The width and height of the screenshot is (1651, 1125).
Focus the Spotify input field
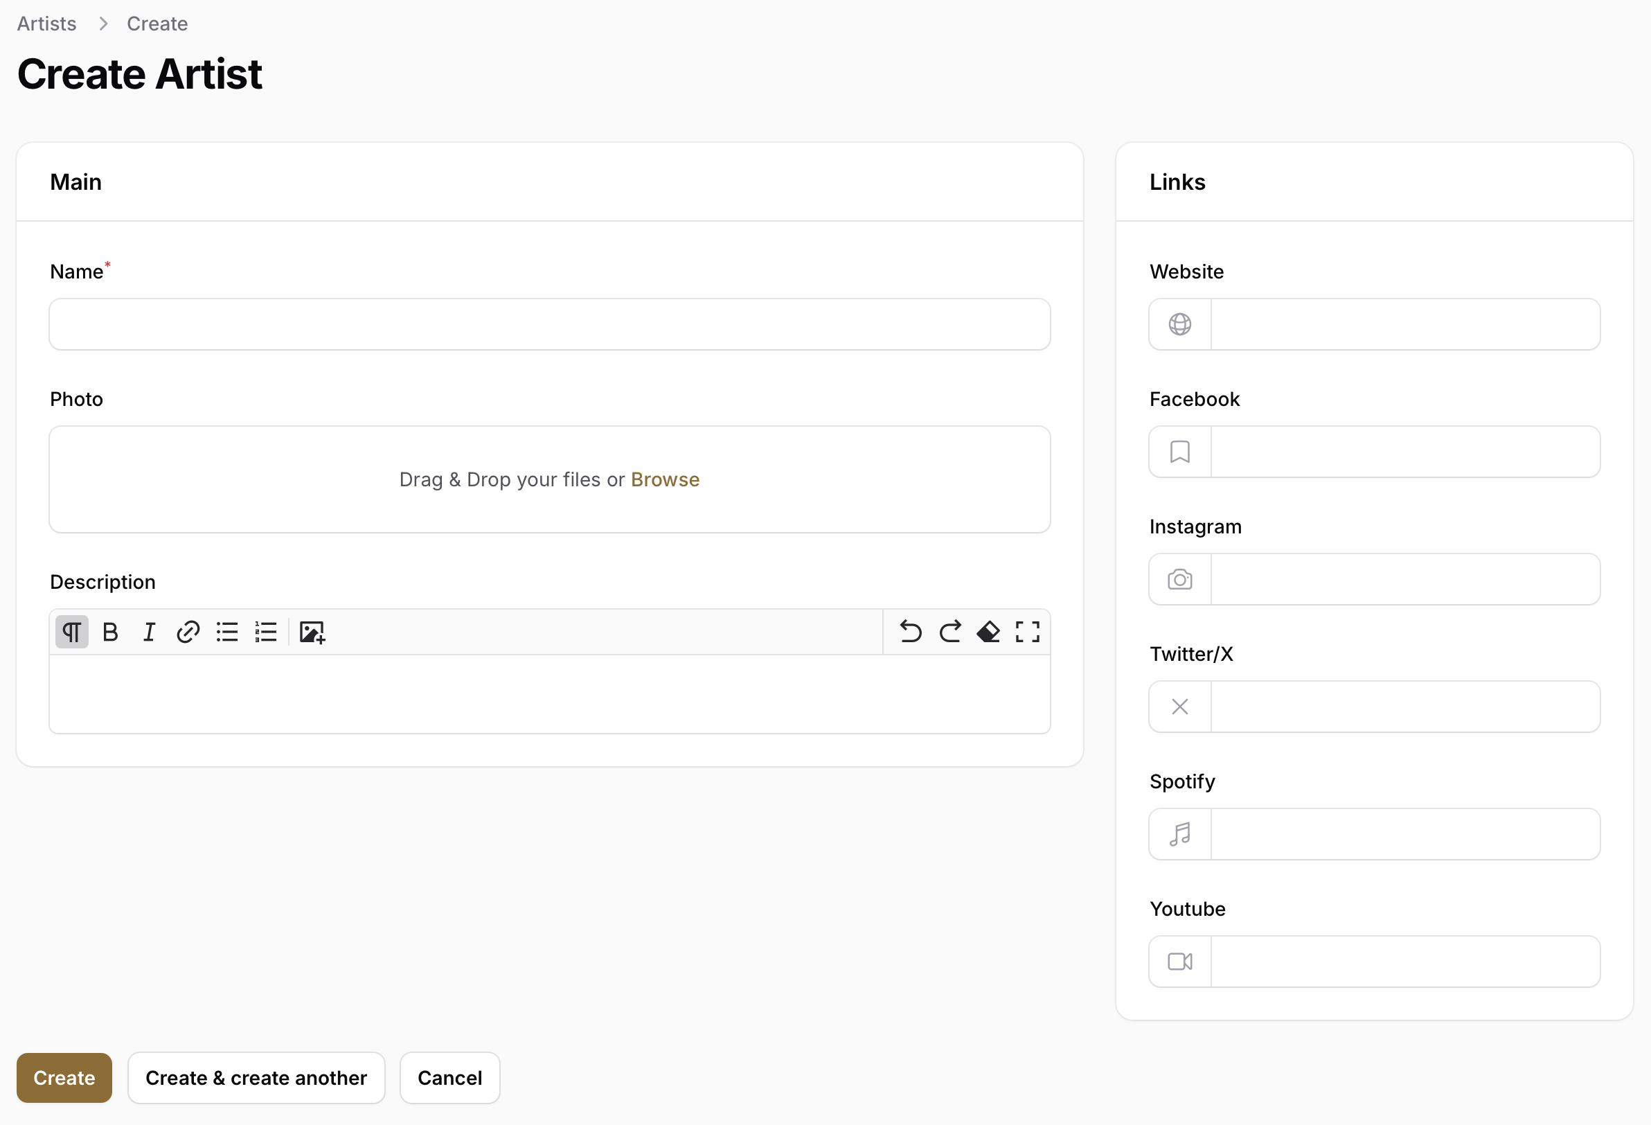(1405, 833)
